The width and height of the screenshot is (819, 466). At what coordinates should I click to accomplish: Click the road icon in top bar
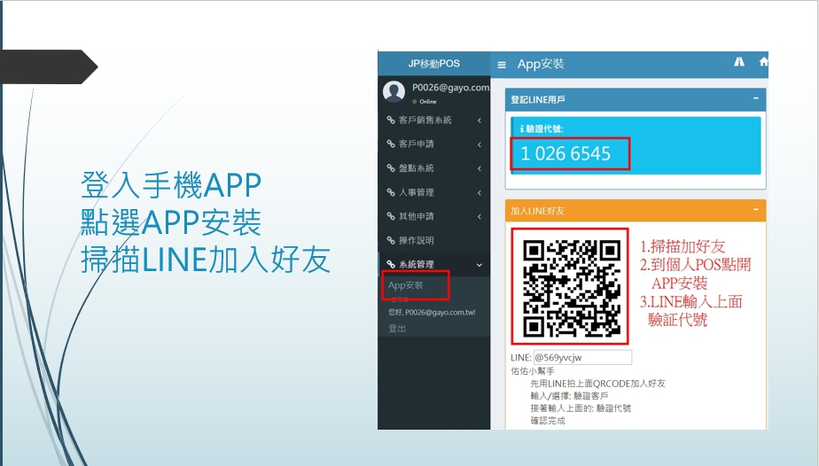pyautogui.click(x=739, y=62)
